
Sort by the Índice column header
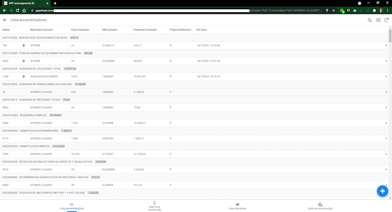point(6,30)
